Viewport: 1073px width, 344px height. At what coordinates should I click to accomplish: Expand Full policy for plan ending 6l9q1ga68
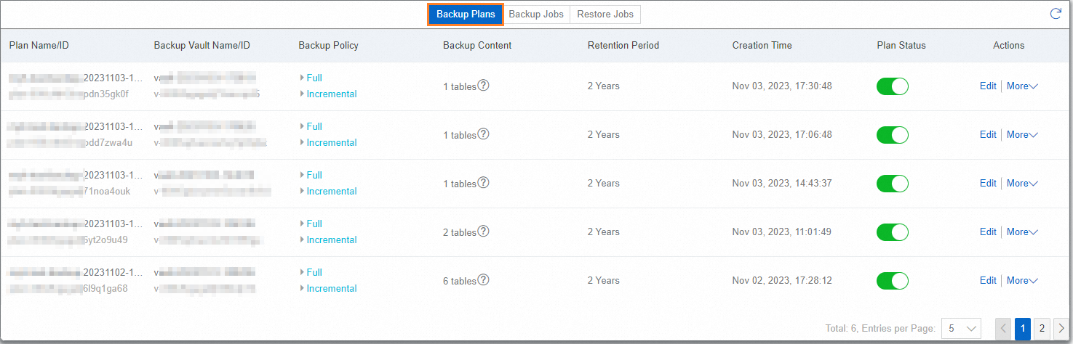tap(311, 272)
